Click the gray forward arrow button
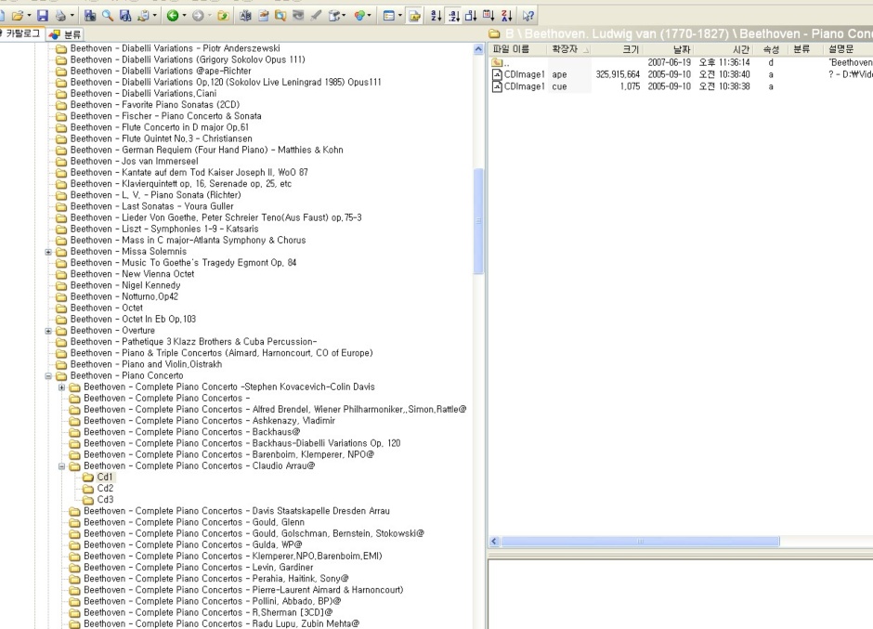The width and height of the screenshot is (873, 629). coord(198,16)
